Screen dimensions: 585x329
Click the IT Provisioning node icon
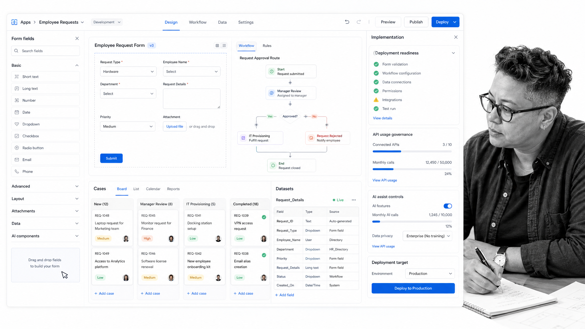243,138
